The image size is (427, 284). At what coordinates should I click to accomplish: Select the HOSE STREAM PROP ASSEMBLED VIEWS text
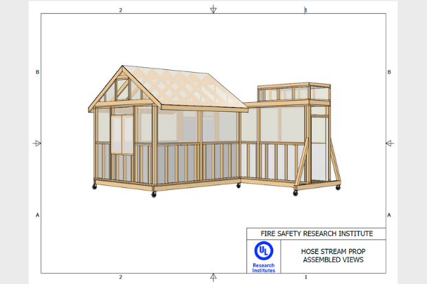(333, 255)
